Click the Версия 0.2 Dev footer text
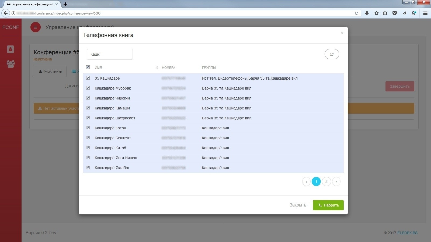 41,233
